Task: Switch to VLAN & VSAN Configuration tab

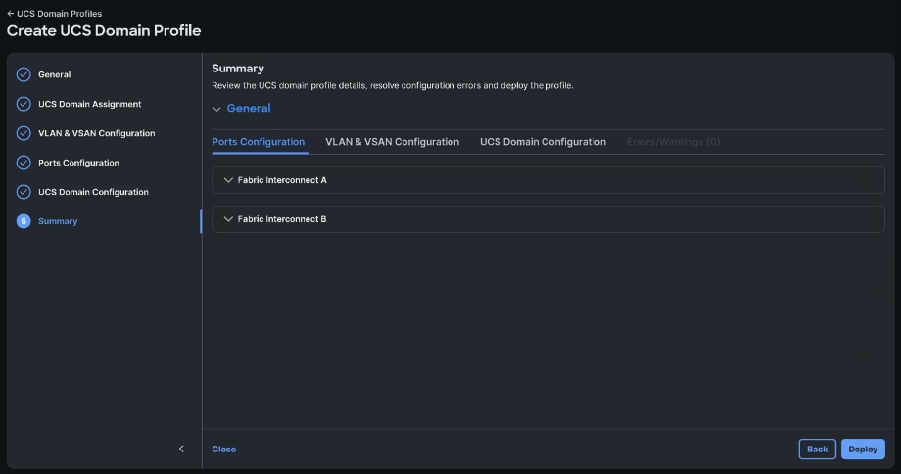Action: (x=392, y=142)
